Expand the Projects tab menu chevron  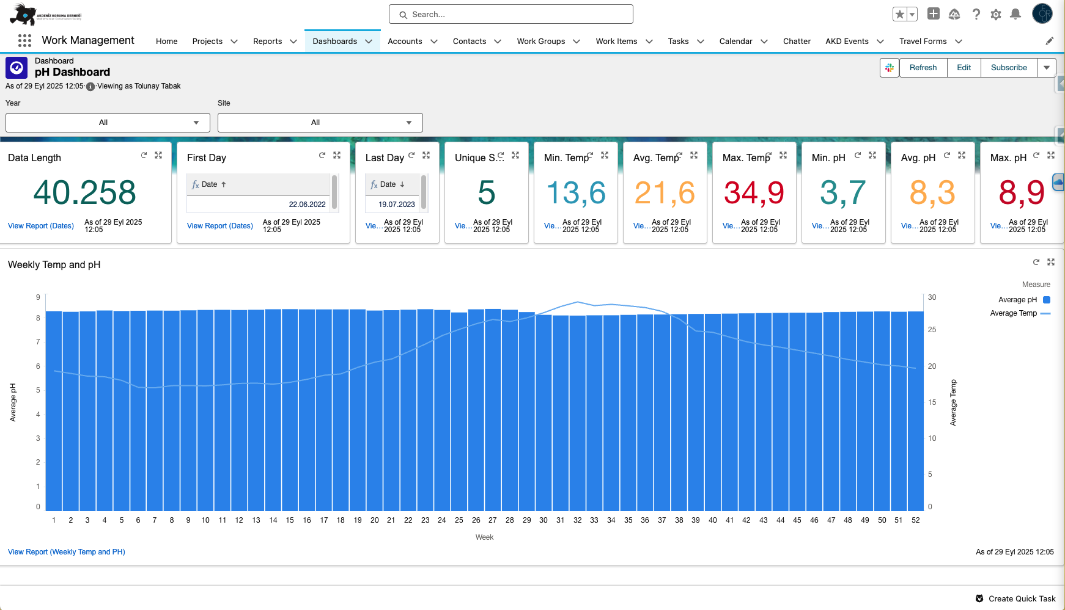(x=234, y=42)
